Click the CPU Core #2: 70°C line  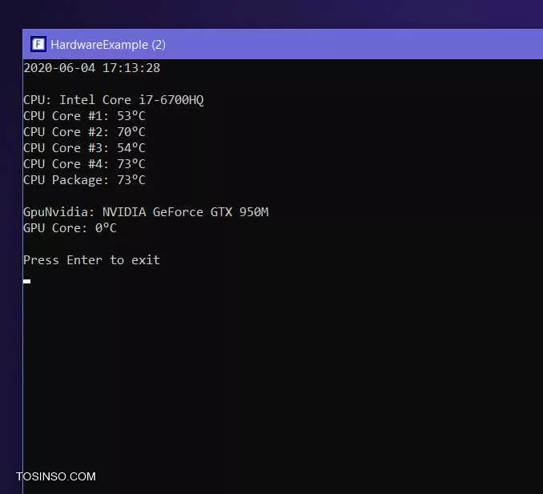point(85,132)
